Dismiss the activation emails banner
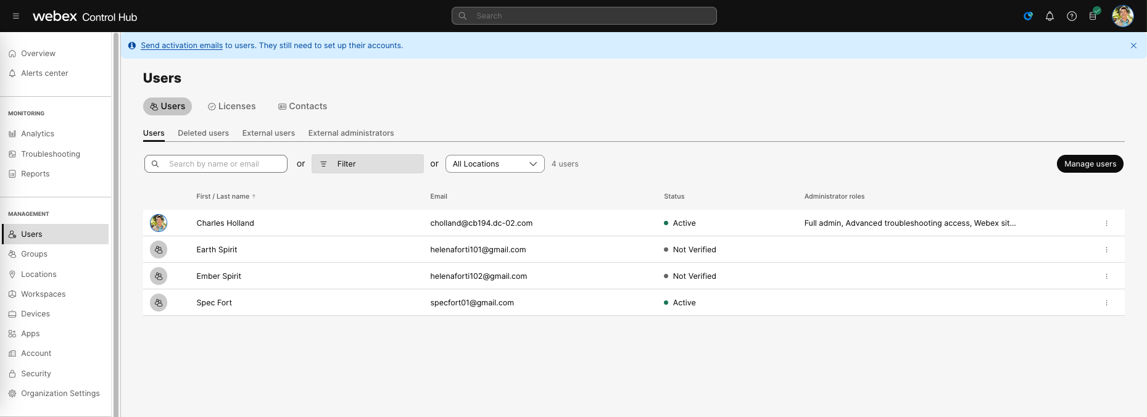The width and height of the screenshot is (1147, 417). click(x=1133, y=46)
